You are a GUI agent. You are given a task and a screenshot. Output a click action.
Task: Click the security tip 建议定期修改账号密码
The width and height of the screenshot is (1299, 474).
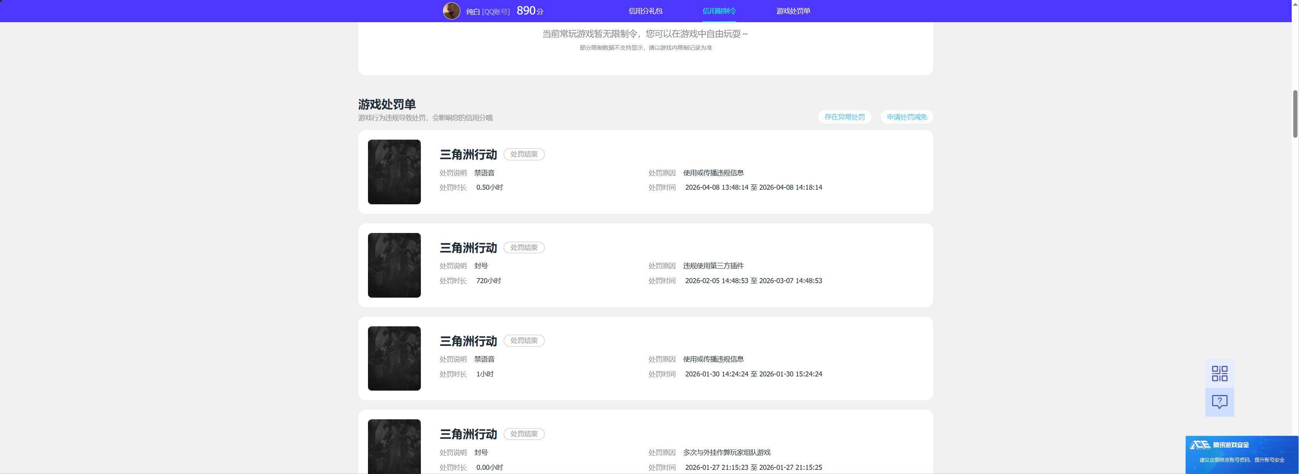pyautogui.click(x=1242, y=460)
